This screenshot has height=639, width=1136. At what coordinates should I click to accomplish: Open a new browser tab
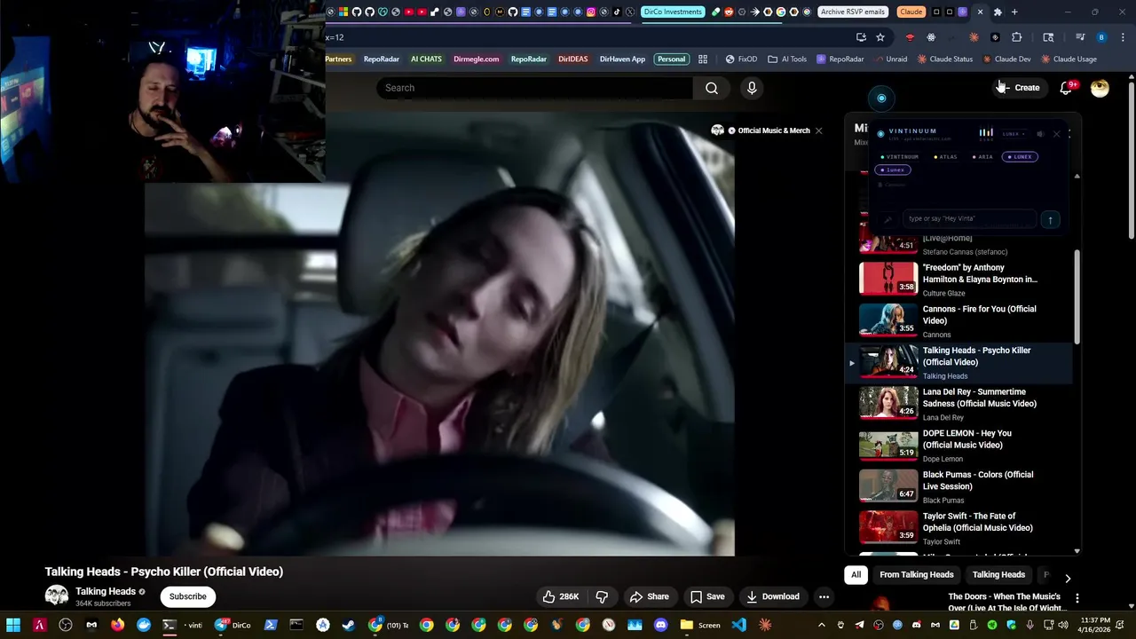pos(1014,12)
